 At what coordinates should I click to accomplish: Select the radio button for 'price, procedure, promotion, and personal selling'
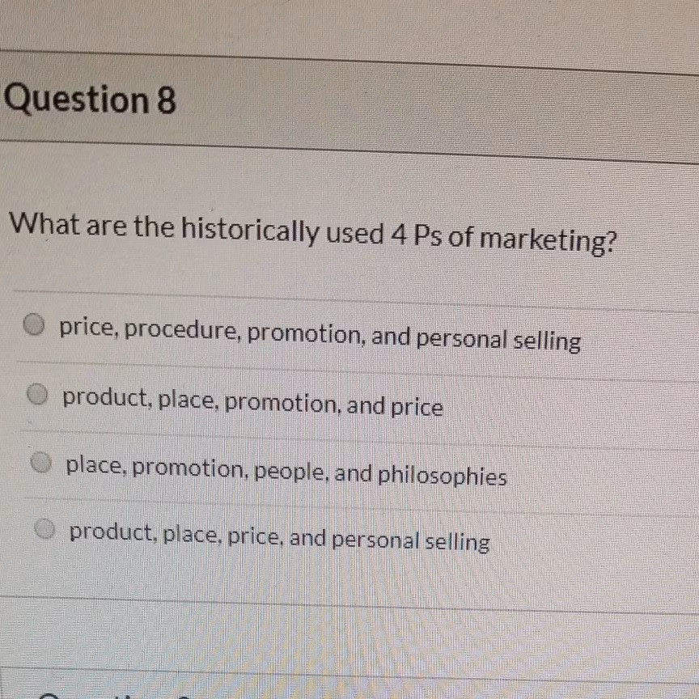tap(32, 325)
